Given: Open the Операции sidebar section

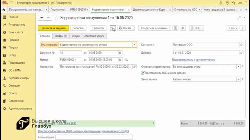Looking at the screenshot, I should tap(14, 86).
